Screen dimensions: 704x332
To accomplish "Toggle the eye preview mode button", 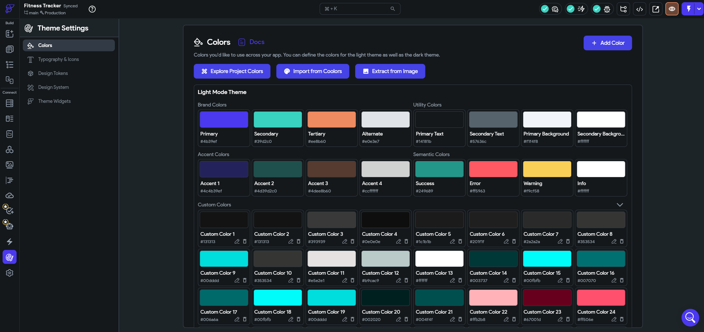I will [x=672, y=9].
